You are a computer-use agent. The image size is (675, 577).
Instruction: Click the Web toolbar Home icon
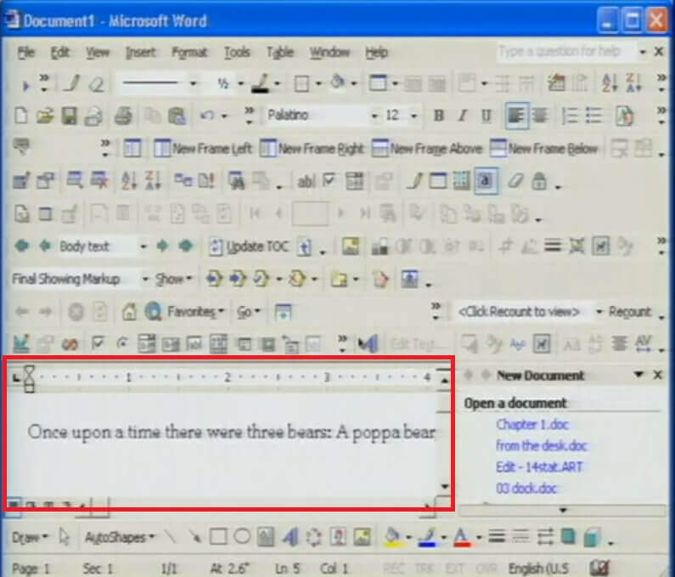point(129,311)
